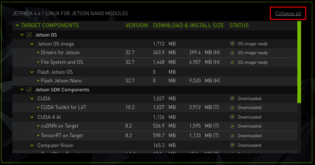Select the TensorRT on Target text

pyautogui.click(x=62, y=136)
